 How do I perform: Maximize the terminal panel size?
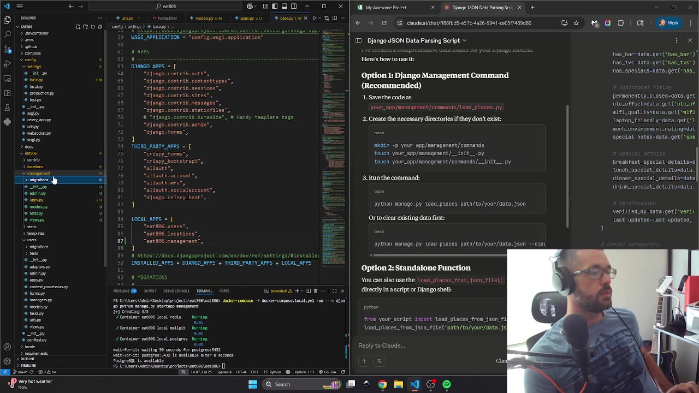click(334, 291)
